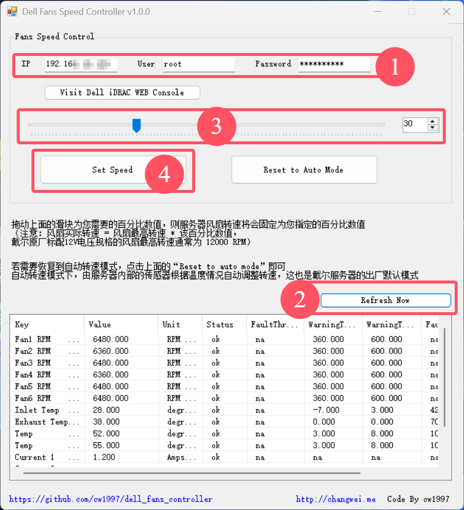Click the Temp value 52.000
Image resolution: width=464 pixels, height=510 pixels.
[x=106, y=433]
